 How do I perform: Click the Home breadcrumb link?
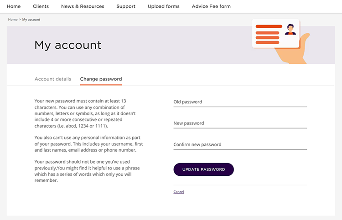[x=13, y=20]
